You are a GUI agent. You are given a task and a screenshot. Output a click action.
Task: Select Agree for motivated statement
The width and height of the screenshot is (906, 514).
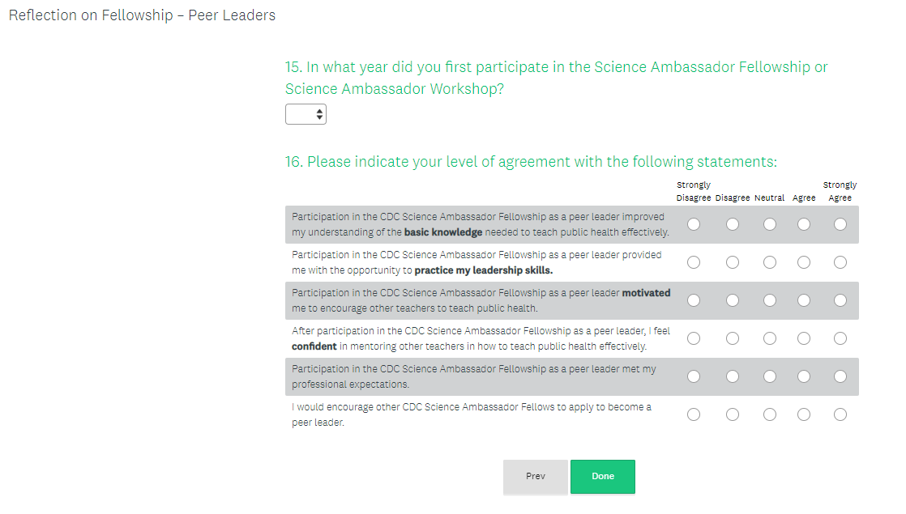click(x=804, y=300)
